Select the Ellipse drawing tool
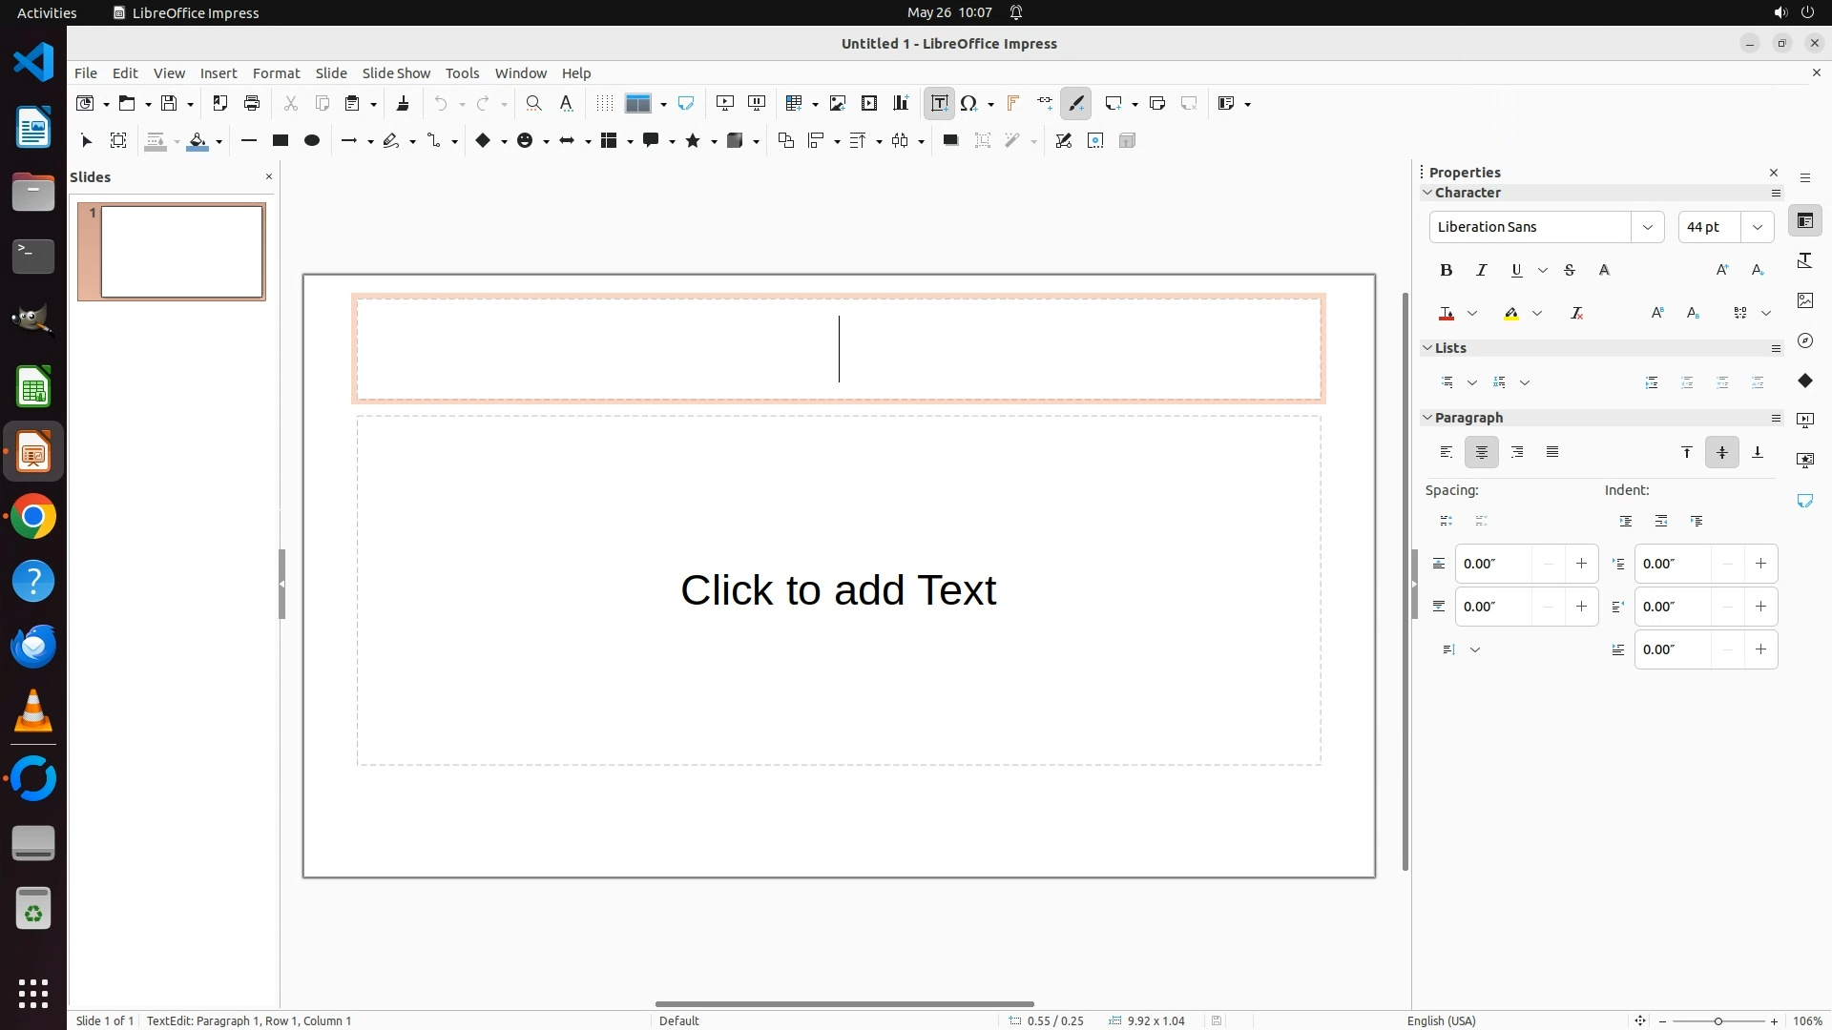Viewport: 1832px width, 1030px height. (x=311, y=141)
